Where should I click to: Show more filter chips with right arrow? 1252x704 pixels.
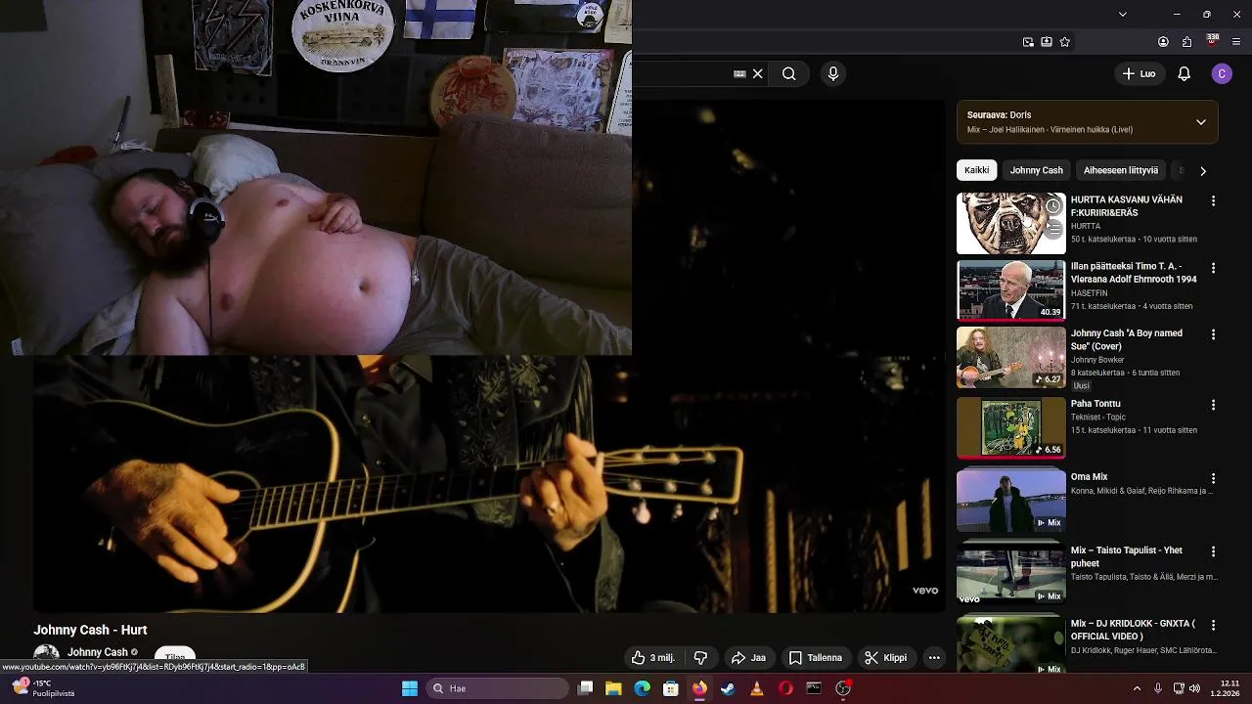pos(1202,171)
